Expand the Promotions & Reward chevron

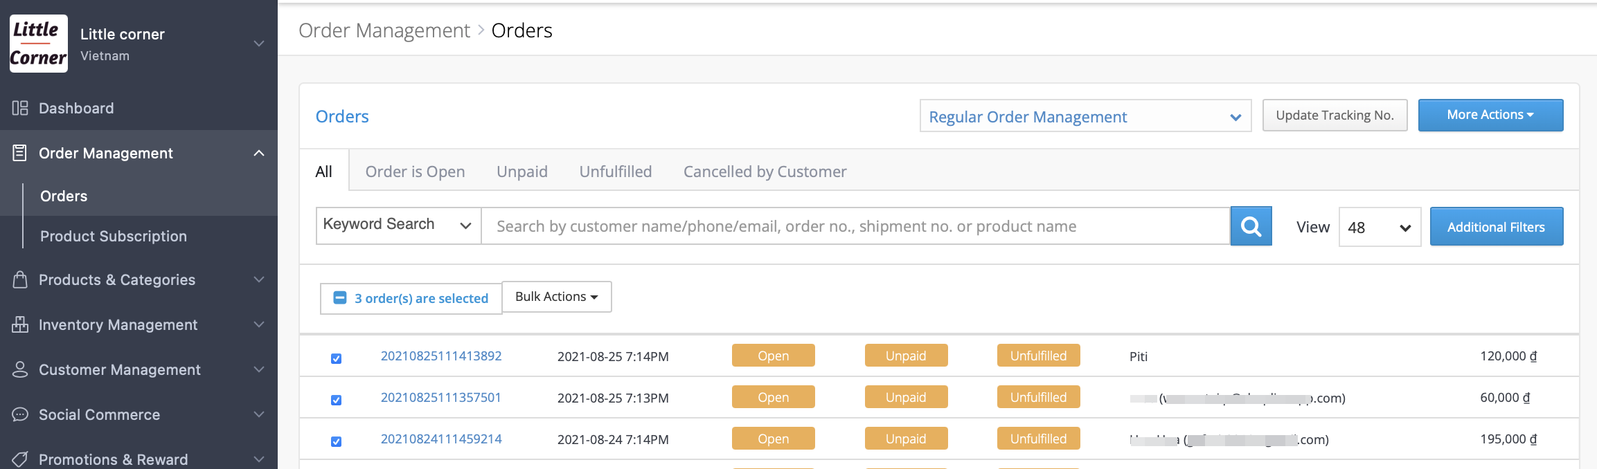pyautogui.click(x=259, y=459)
